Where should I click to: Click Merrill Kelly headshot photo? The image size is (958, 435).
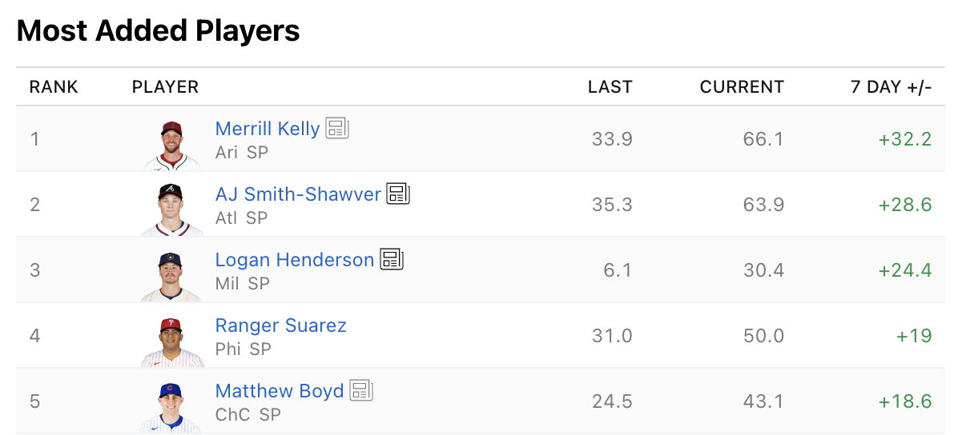pyautogui.click(x=172, y=146)
